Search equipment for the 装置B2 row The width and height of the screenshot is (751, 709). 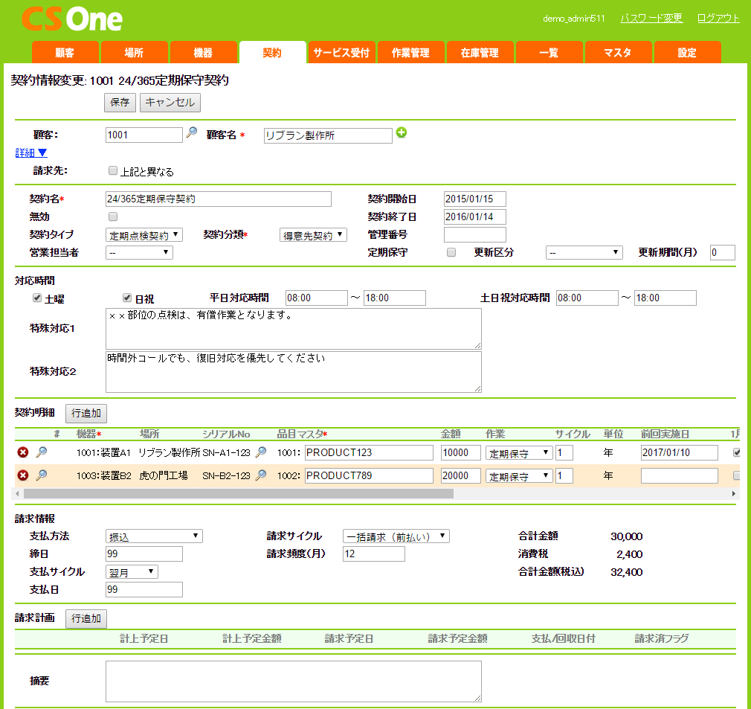(42, 475)
